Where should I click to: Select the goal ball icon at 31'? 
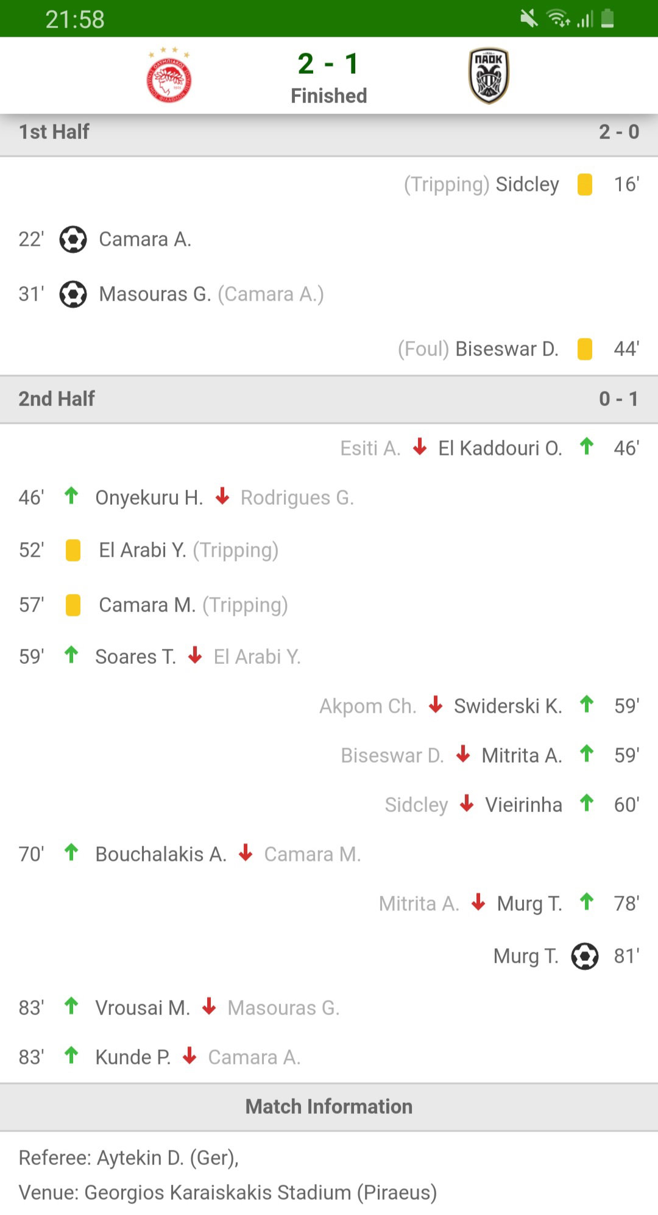tap(73, 294)
